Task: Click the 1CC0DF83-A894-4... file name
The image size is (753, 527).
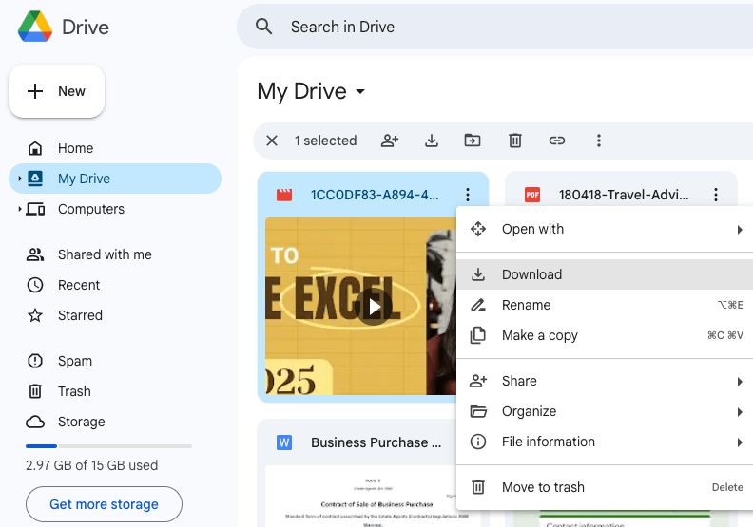Action: pyautogui.click(x=375, y=195)
